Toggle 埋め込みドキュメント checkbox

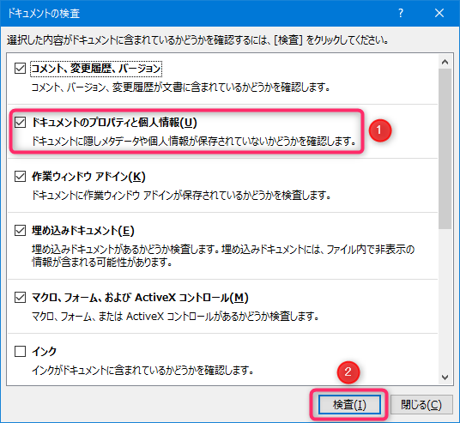click(x=20, y=230)
